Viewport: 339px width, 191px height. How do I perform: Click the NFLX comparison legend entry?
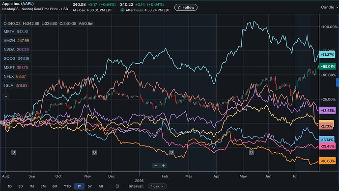15,76
